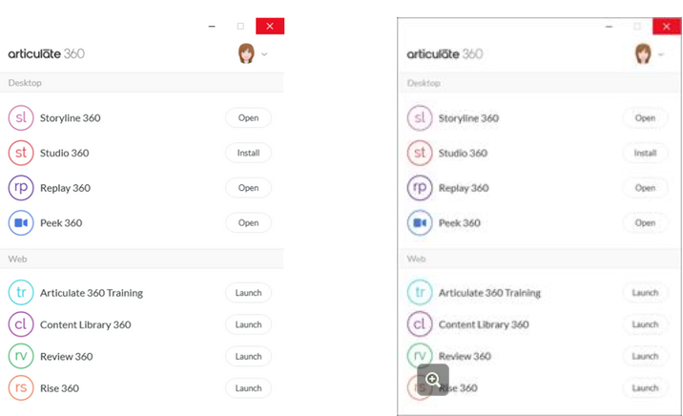Image resolution: width=683 pixels, height=416 pixels.
Task: Select the Peek 360 label in left window
Action: point(61,223)
